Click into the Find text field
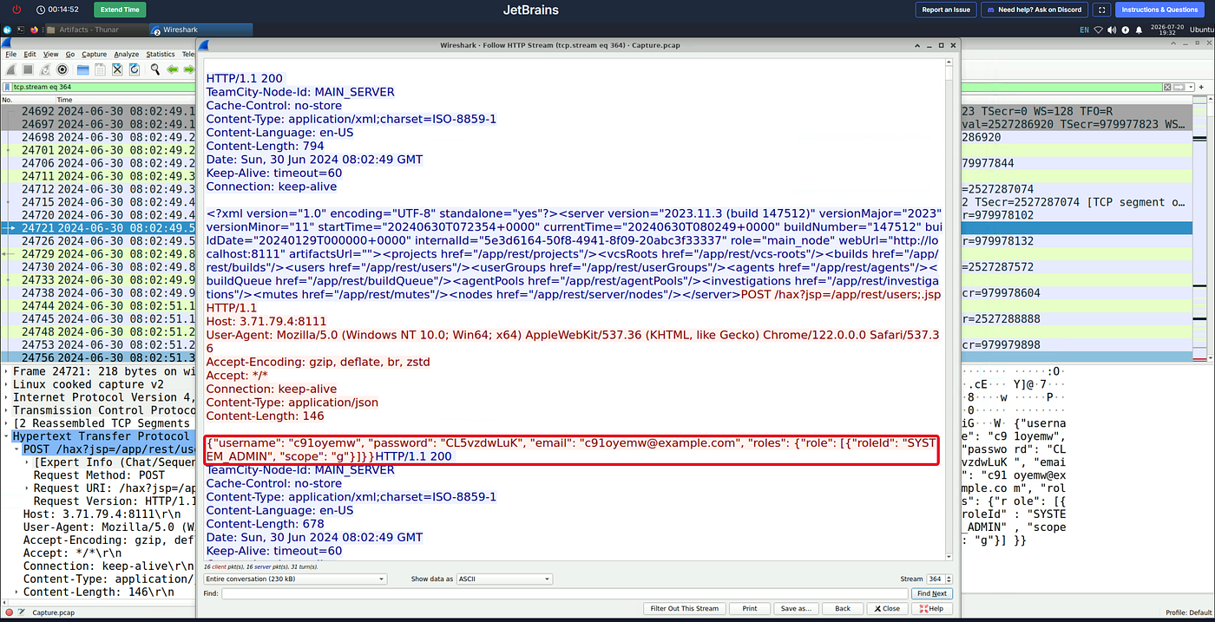 pos(565,593)
